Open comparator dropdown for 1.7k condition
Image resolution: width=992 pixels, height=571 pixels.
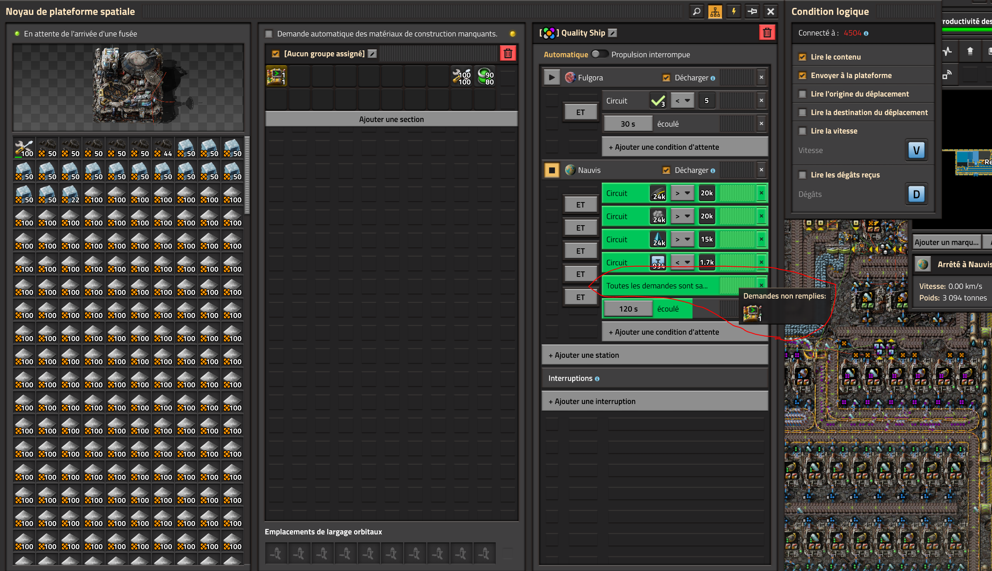(682, 262)
